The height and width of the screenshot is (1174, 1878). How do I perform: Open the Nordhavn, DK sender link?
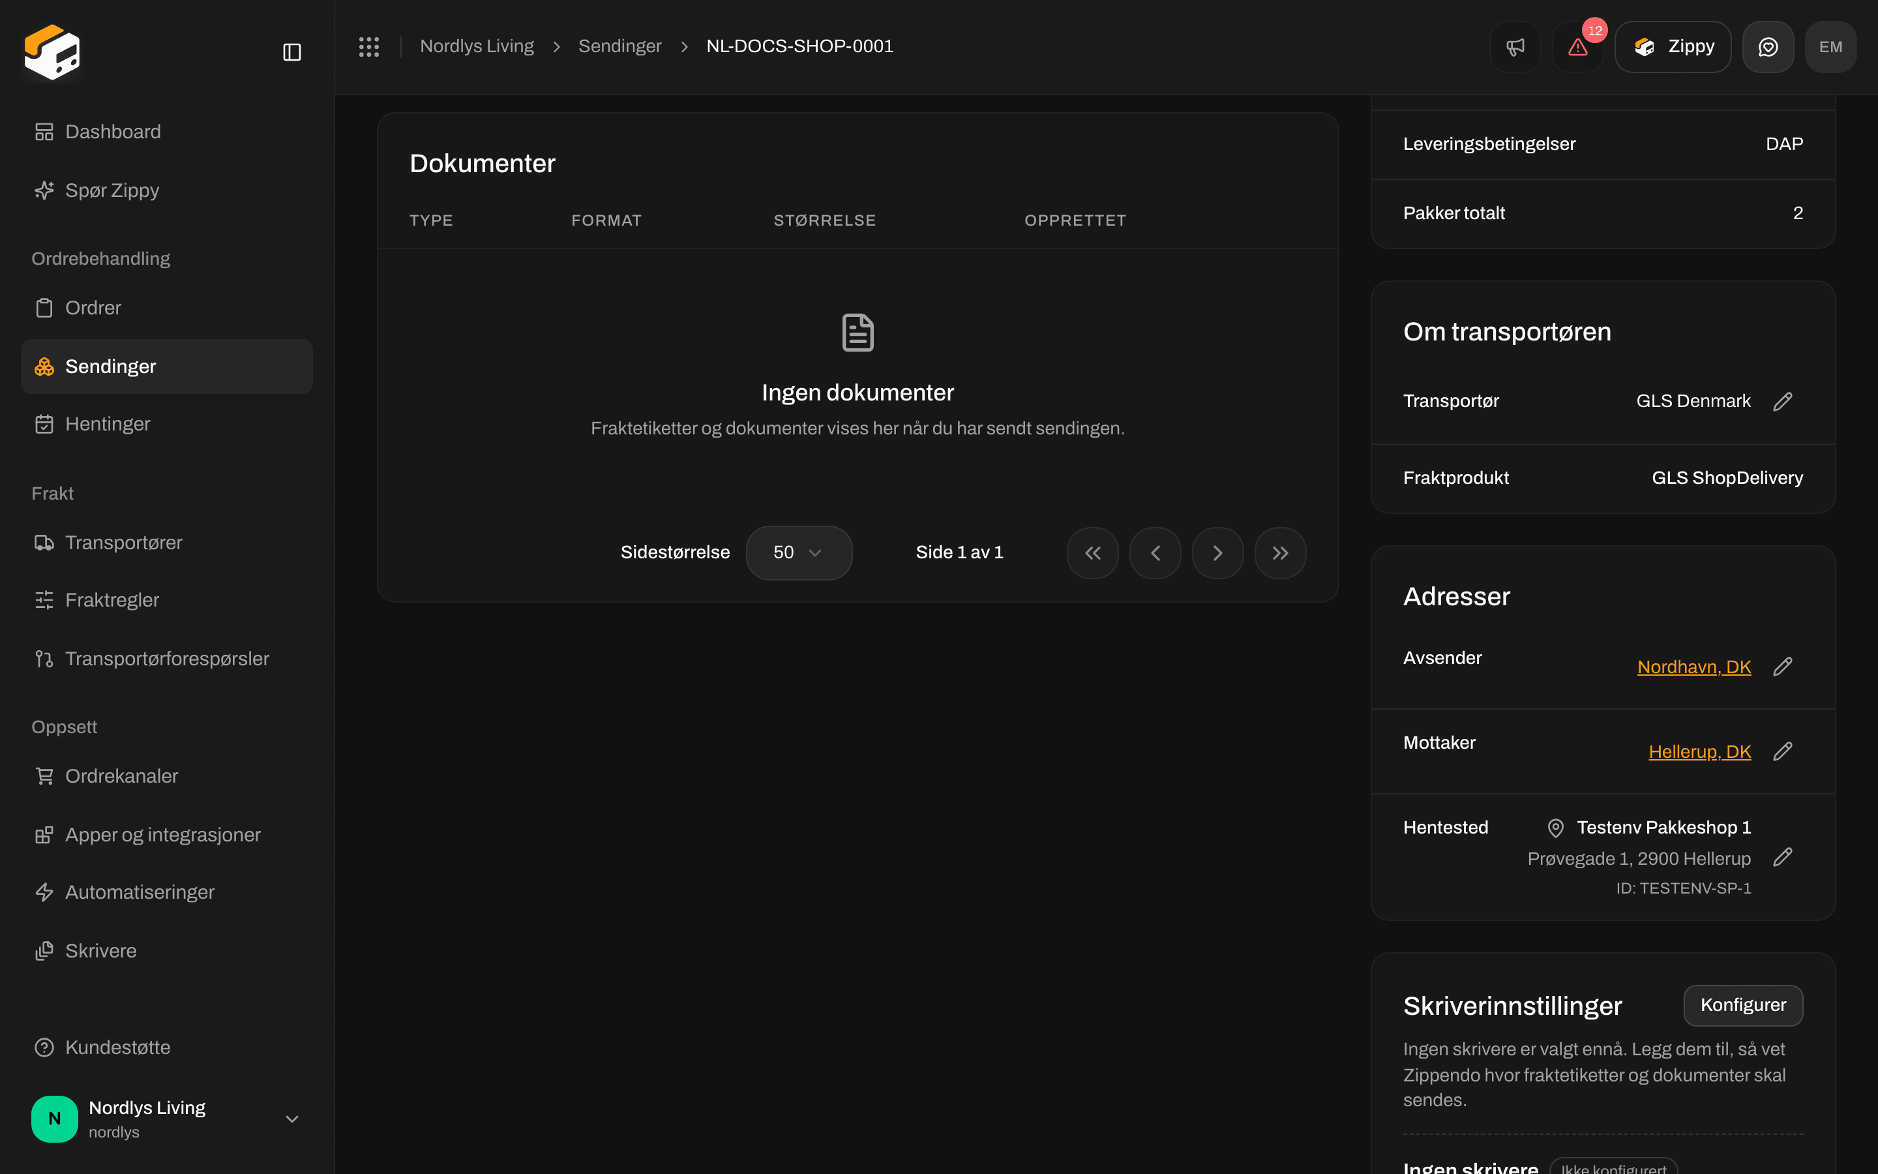[1694, 667]
